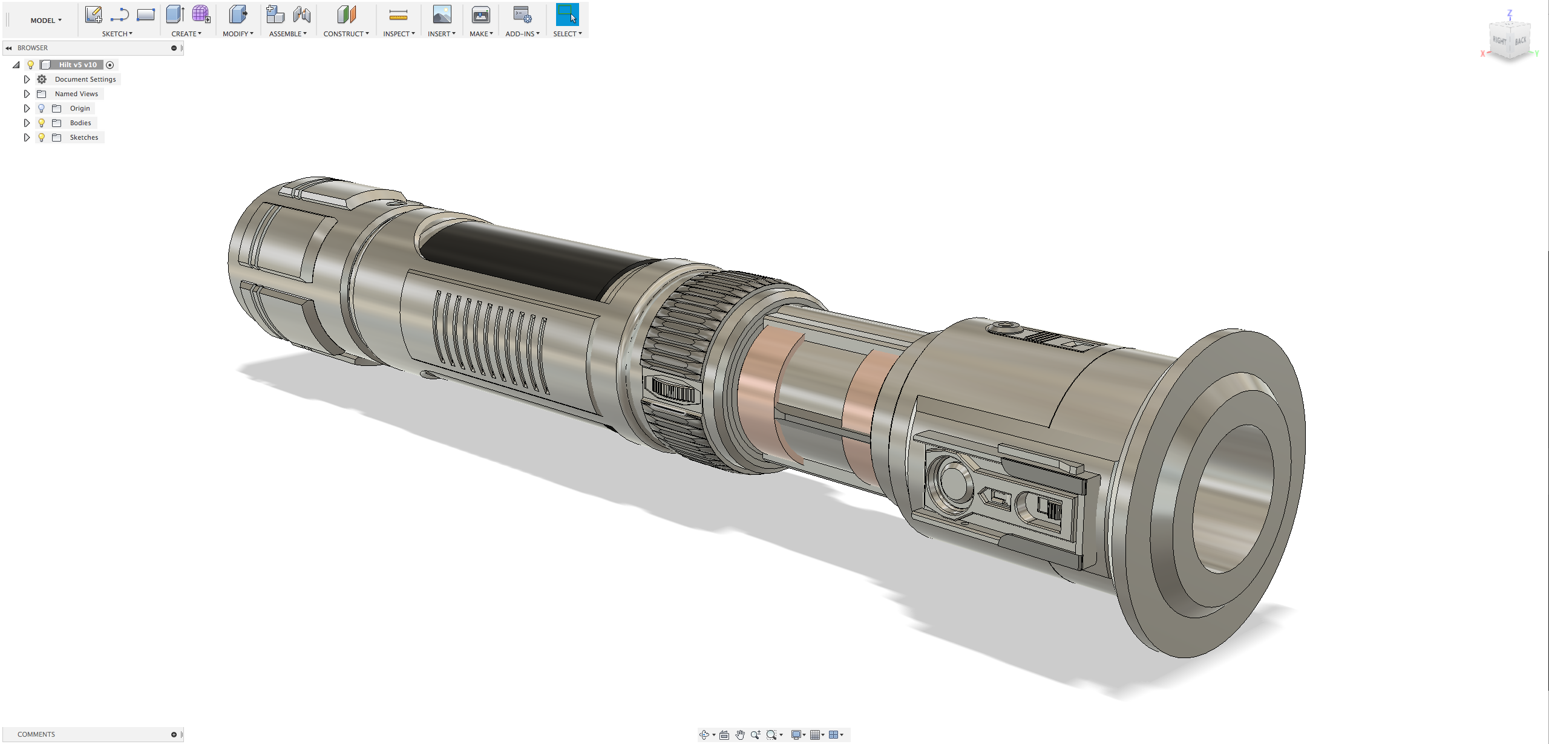Open the ASSEMBLE menu
Viewport: 1549px width, 744px height.
(x=288, y=34)
